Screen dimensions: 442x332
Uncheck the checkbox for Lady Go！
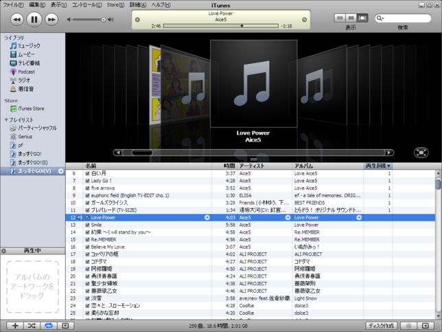tap(87, 181)
